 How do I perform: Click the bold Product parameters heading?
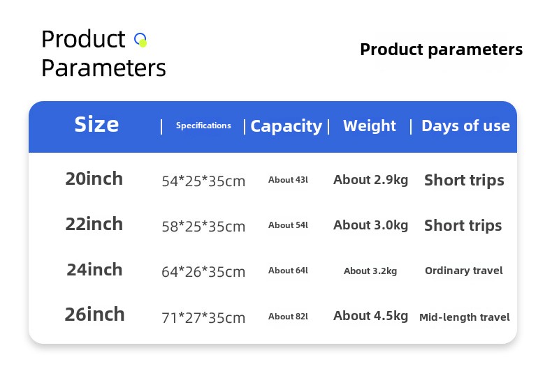click(x=441, y=50)
